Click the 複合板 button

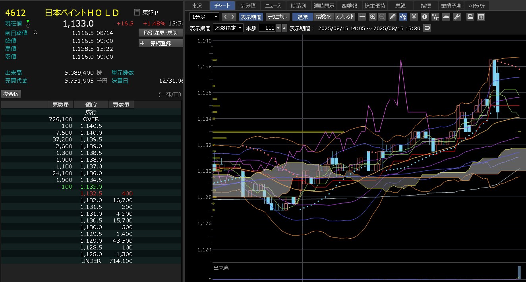[x=11, y=94]
